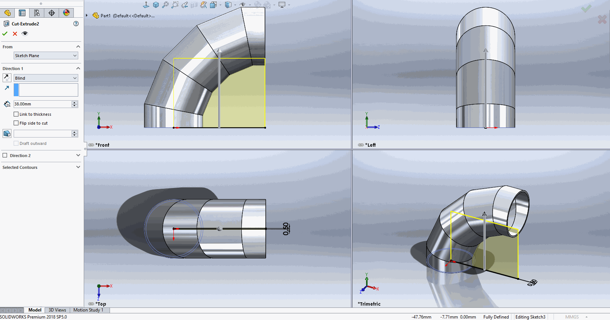Open the FeatureManager design tree tab

7,13
